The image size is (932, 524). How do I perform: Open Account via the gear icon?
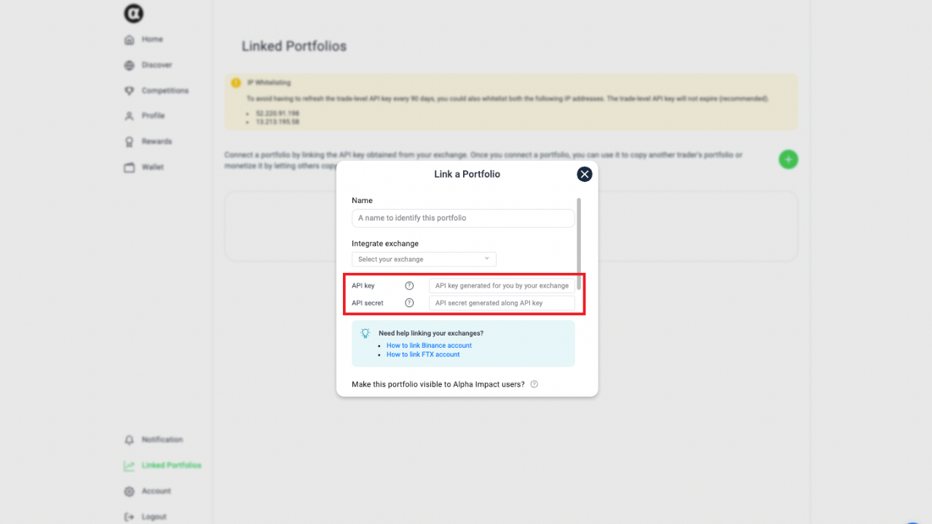130,491
